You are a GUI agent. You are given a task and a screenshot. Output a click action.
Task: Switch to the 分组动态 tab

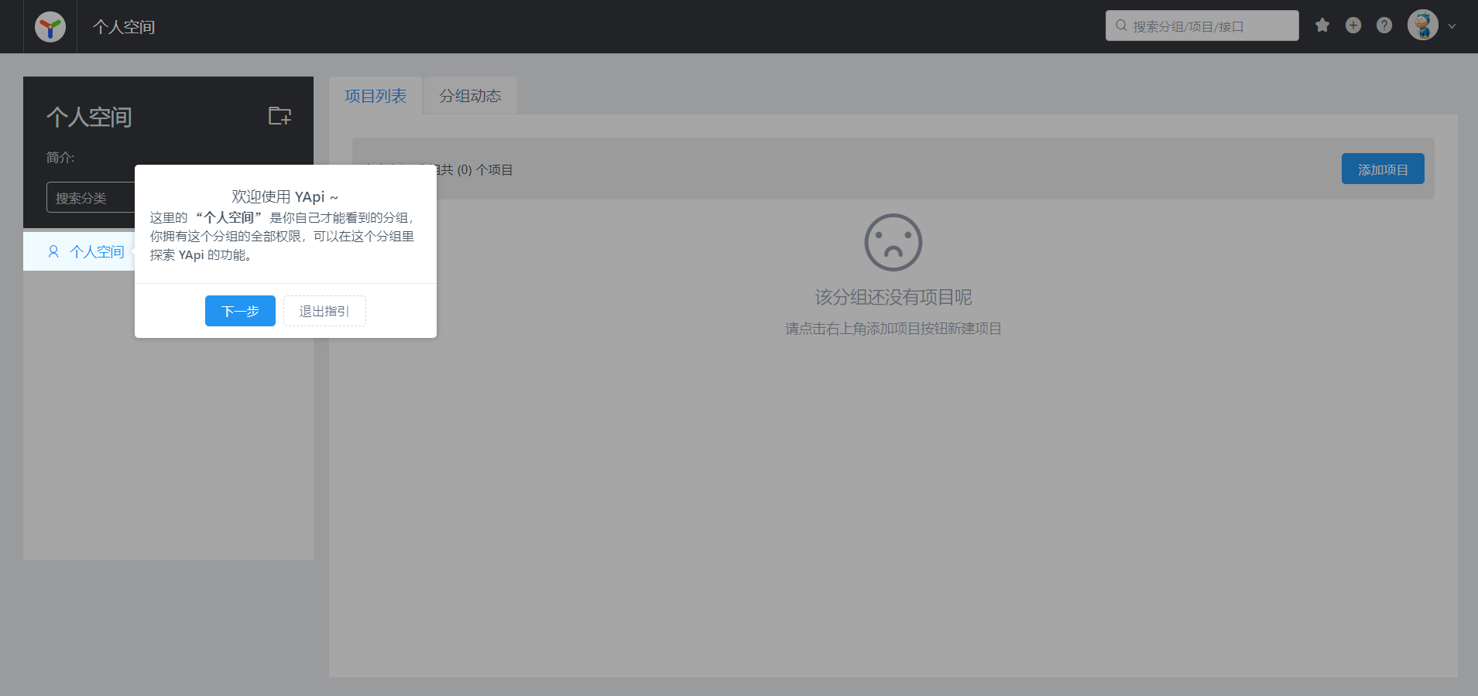coord(470,96)
